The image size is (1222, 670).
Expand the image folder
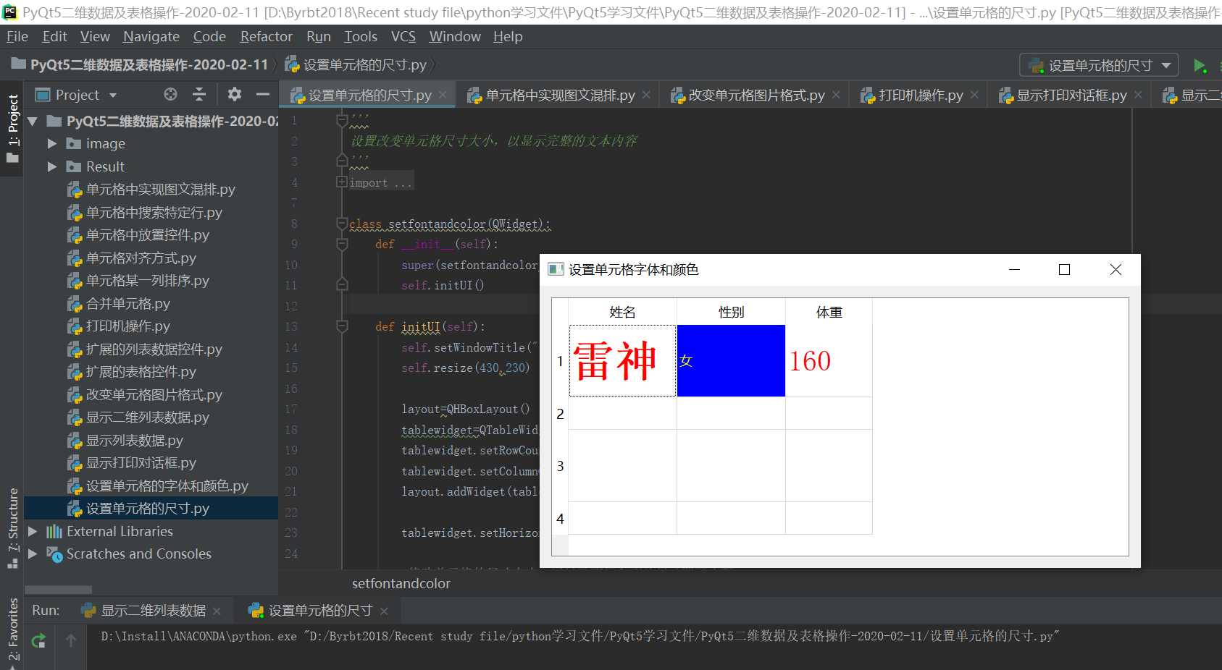[51, 144]
